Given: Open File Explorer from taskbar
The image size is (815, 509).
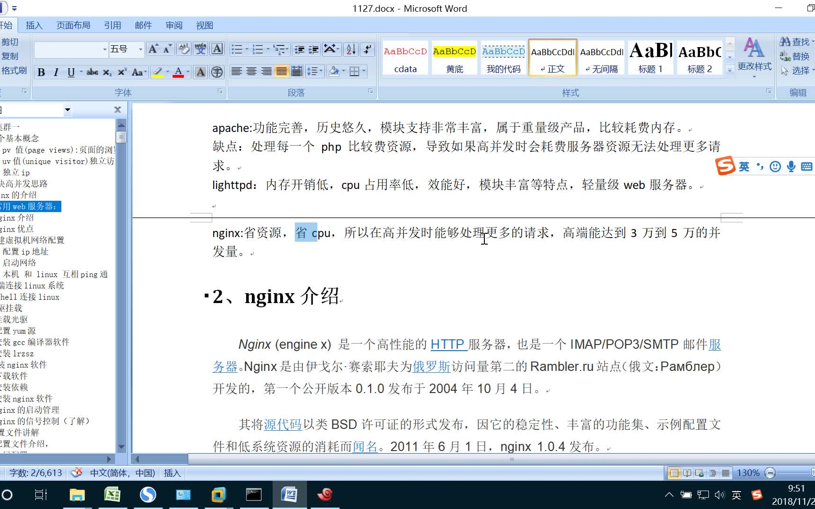Looking at the screenshot, I should point(77,494).
